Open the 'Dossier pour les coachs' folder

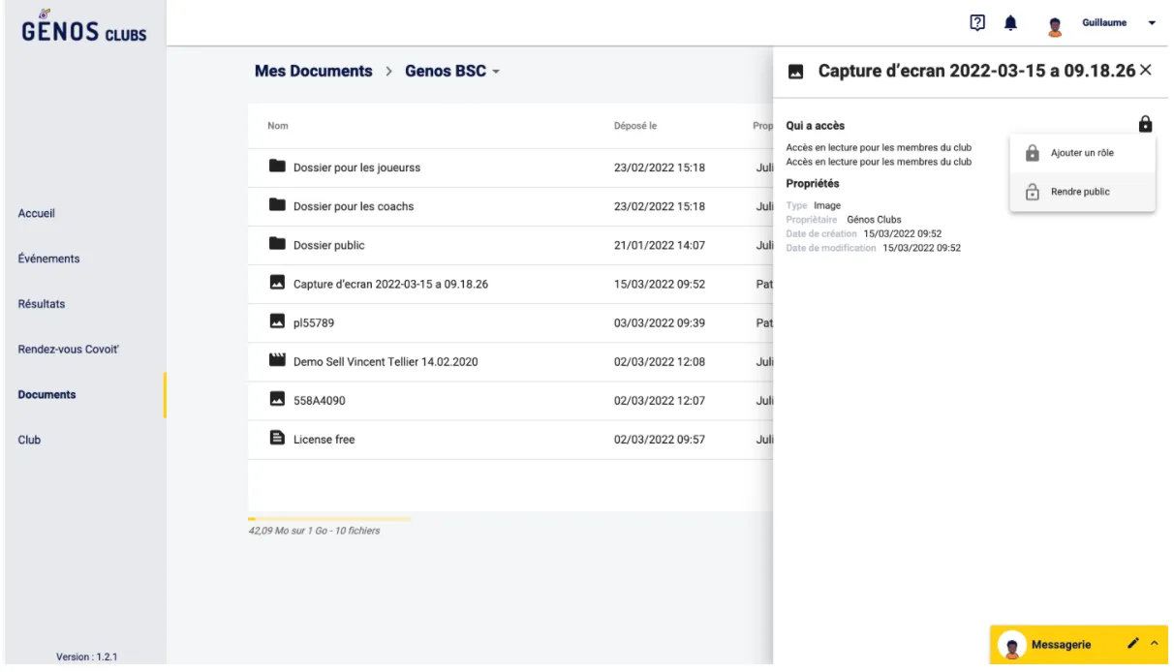[354, 206]
